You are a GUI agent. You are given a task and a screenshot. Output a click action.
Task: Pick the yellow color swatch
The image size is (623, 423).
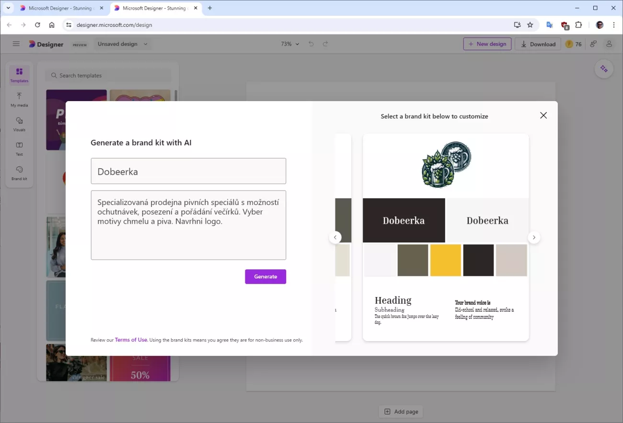click(x=446, y=260)
